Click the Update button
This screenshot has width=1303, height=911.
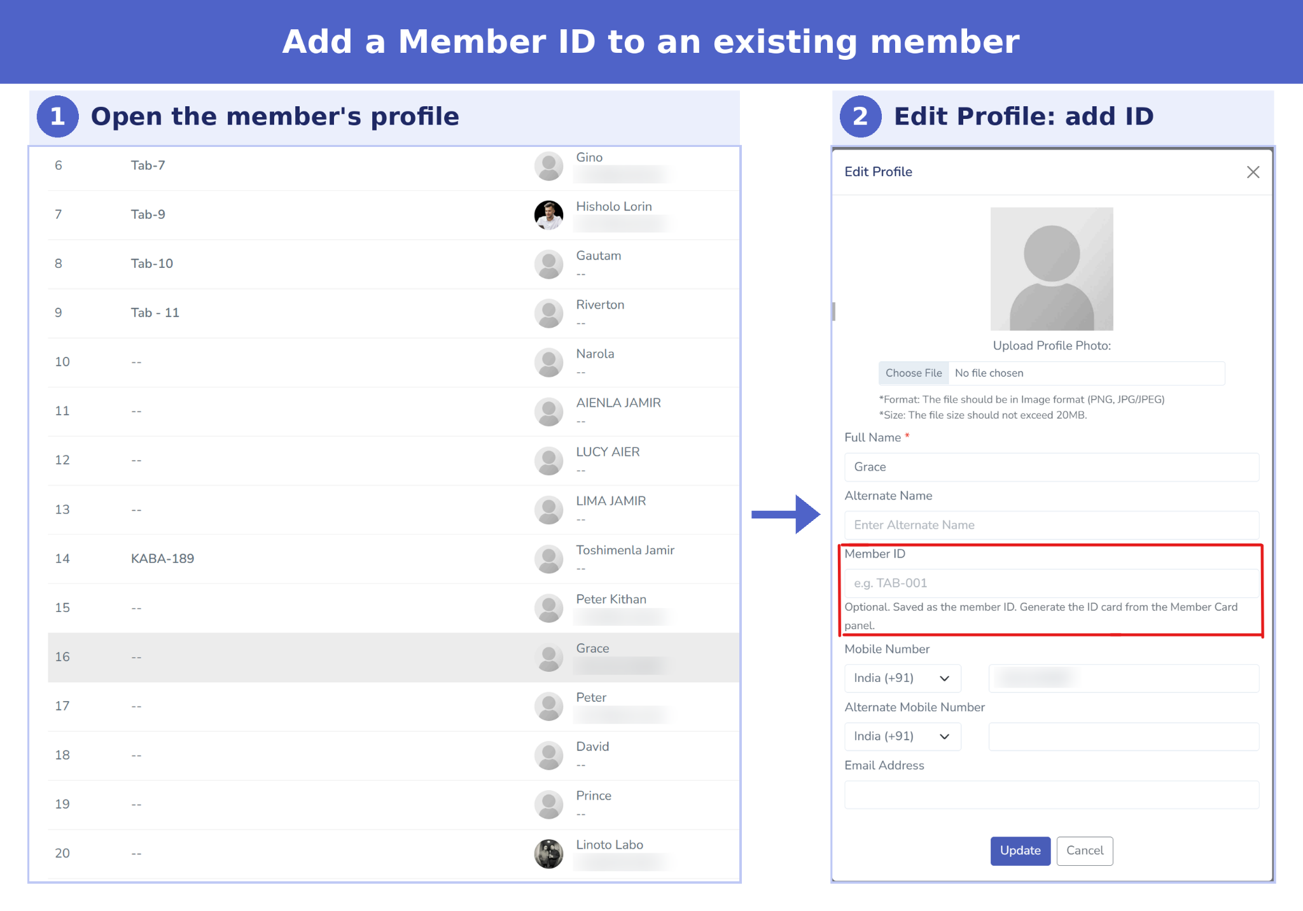(1020, 851)
